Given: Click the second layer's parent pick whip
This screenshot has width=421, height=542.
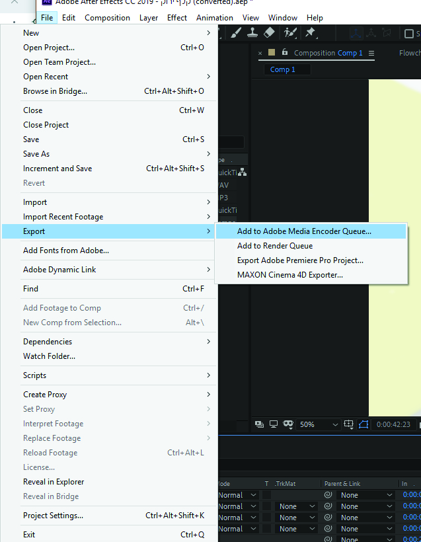Looking at the screenshot, I should tap(328, 506).
